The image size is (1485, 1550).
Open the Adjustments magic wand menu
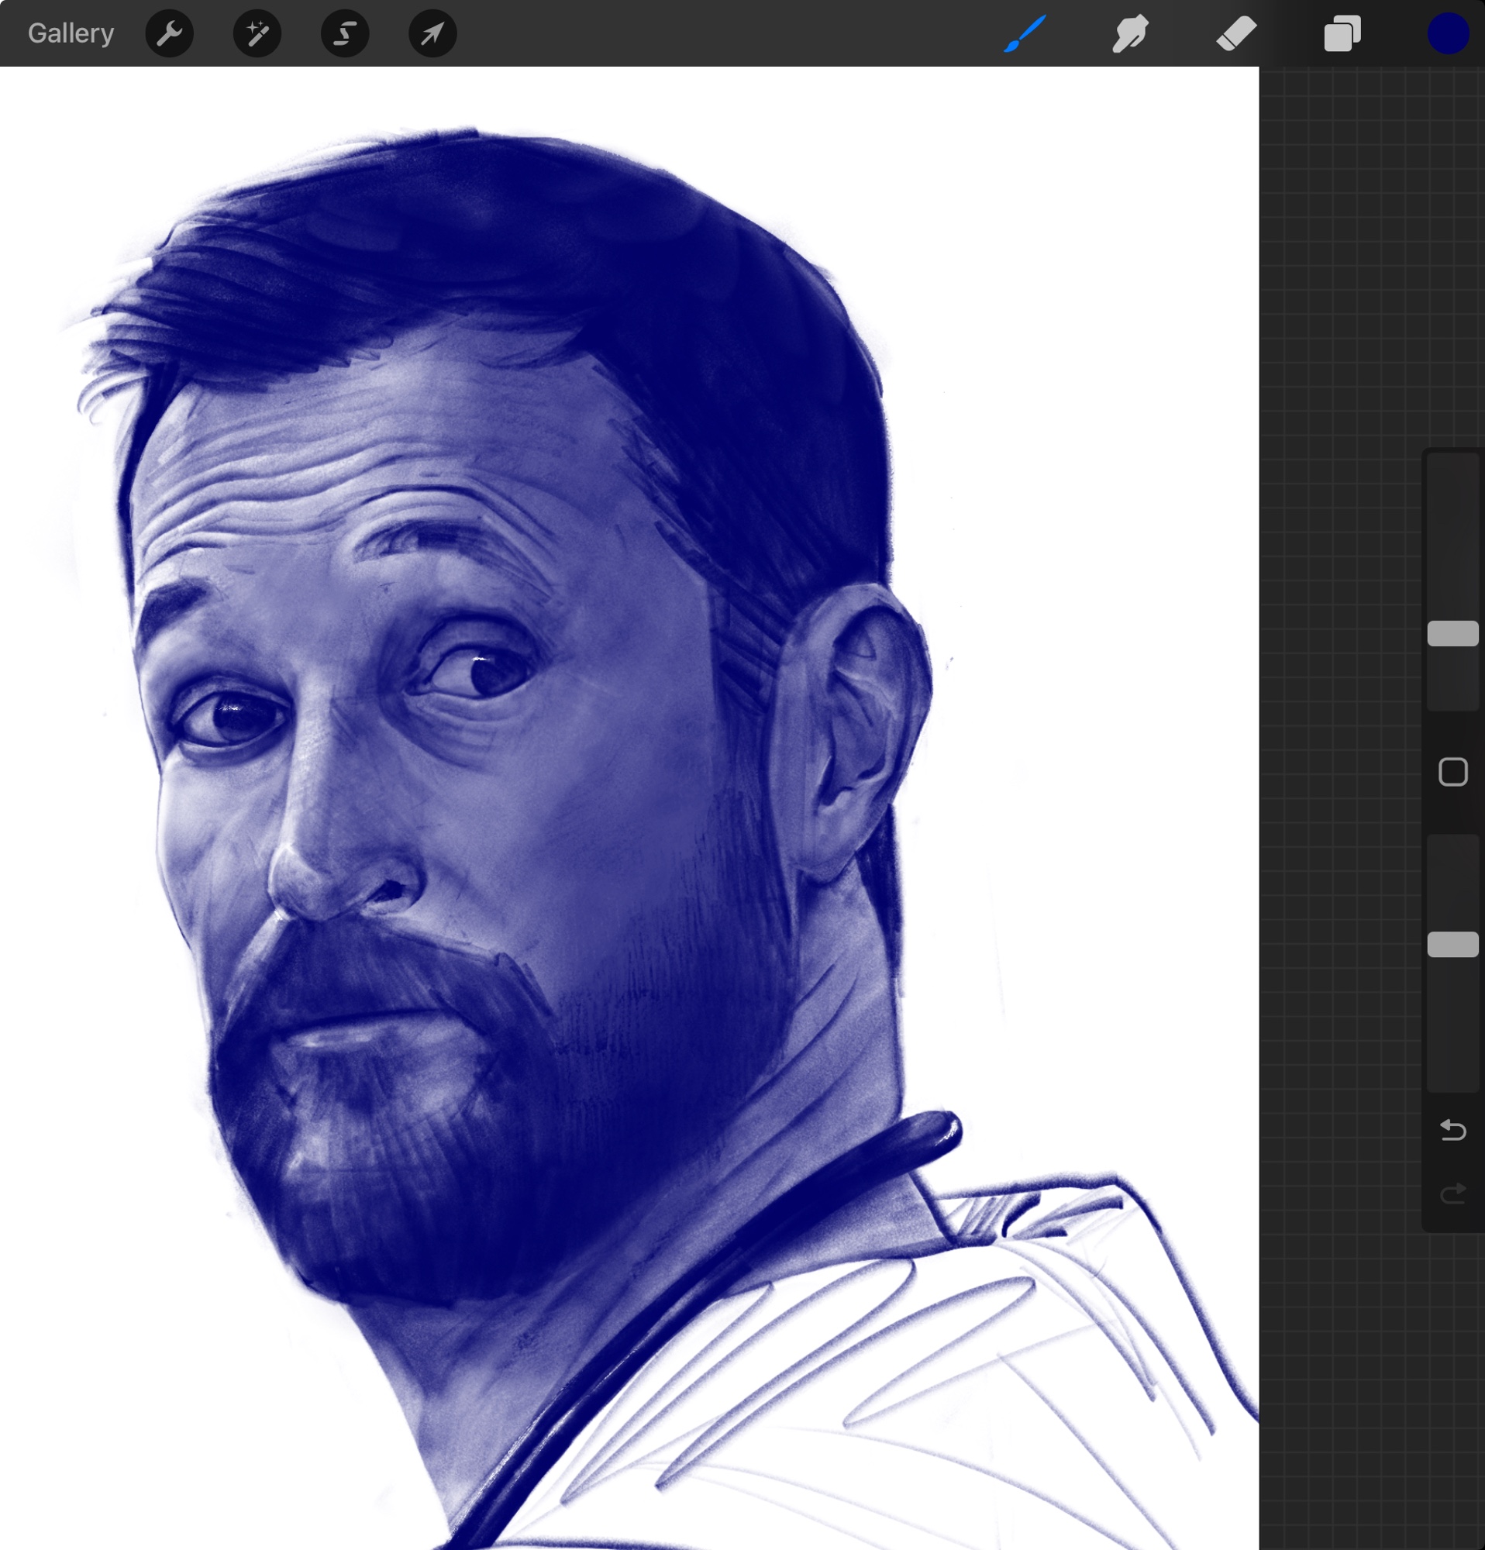coord(257,33)
